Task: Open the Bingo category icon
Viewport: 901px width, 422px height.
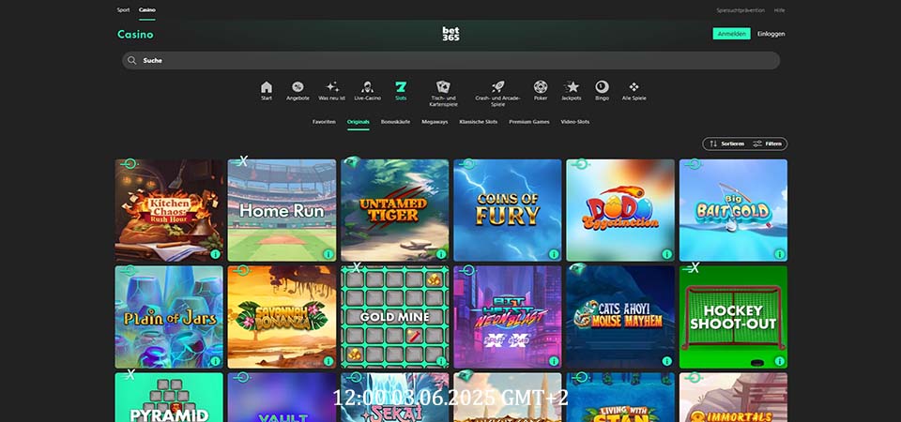Action: pyautogui.click(x=602, y=87)
